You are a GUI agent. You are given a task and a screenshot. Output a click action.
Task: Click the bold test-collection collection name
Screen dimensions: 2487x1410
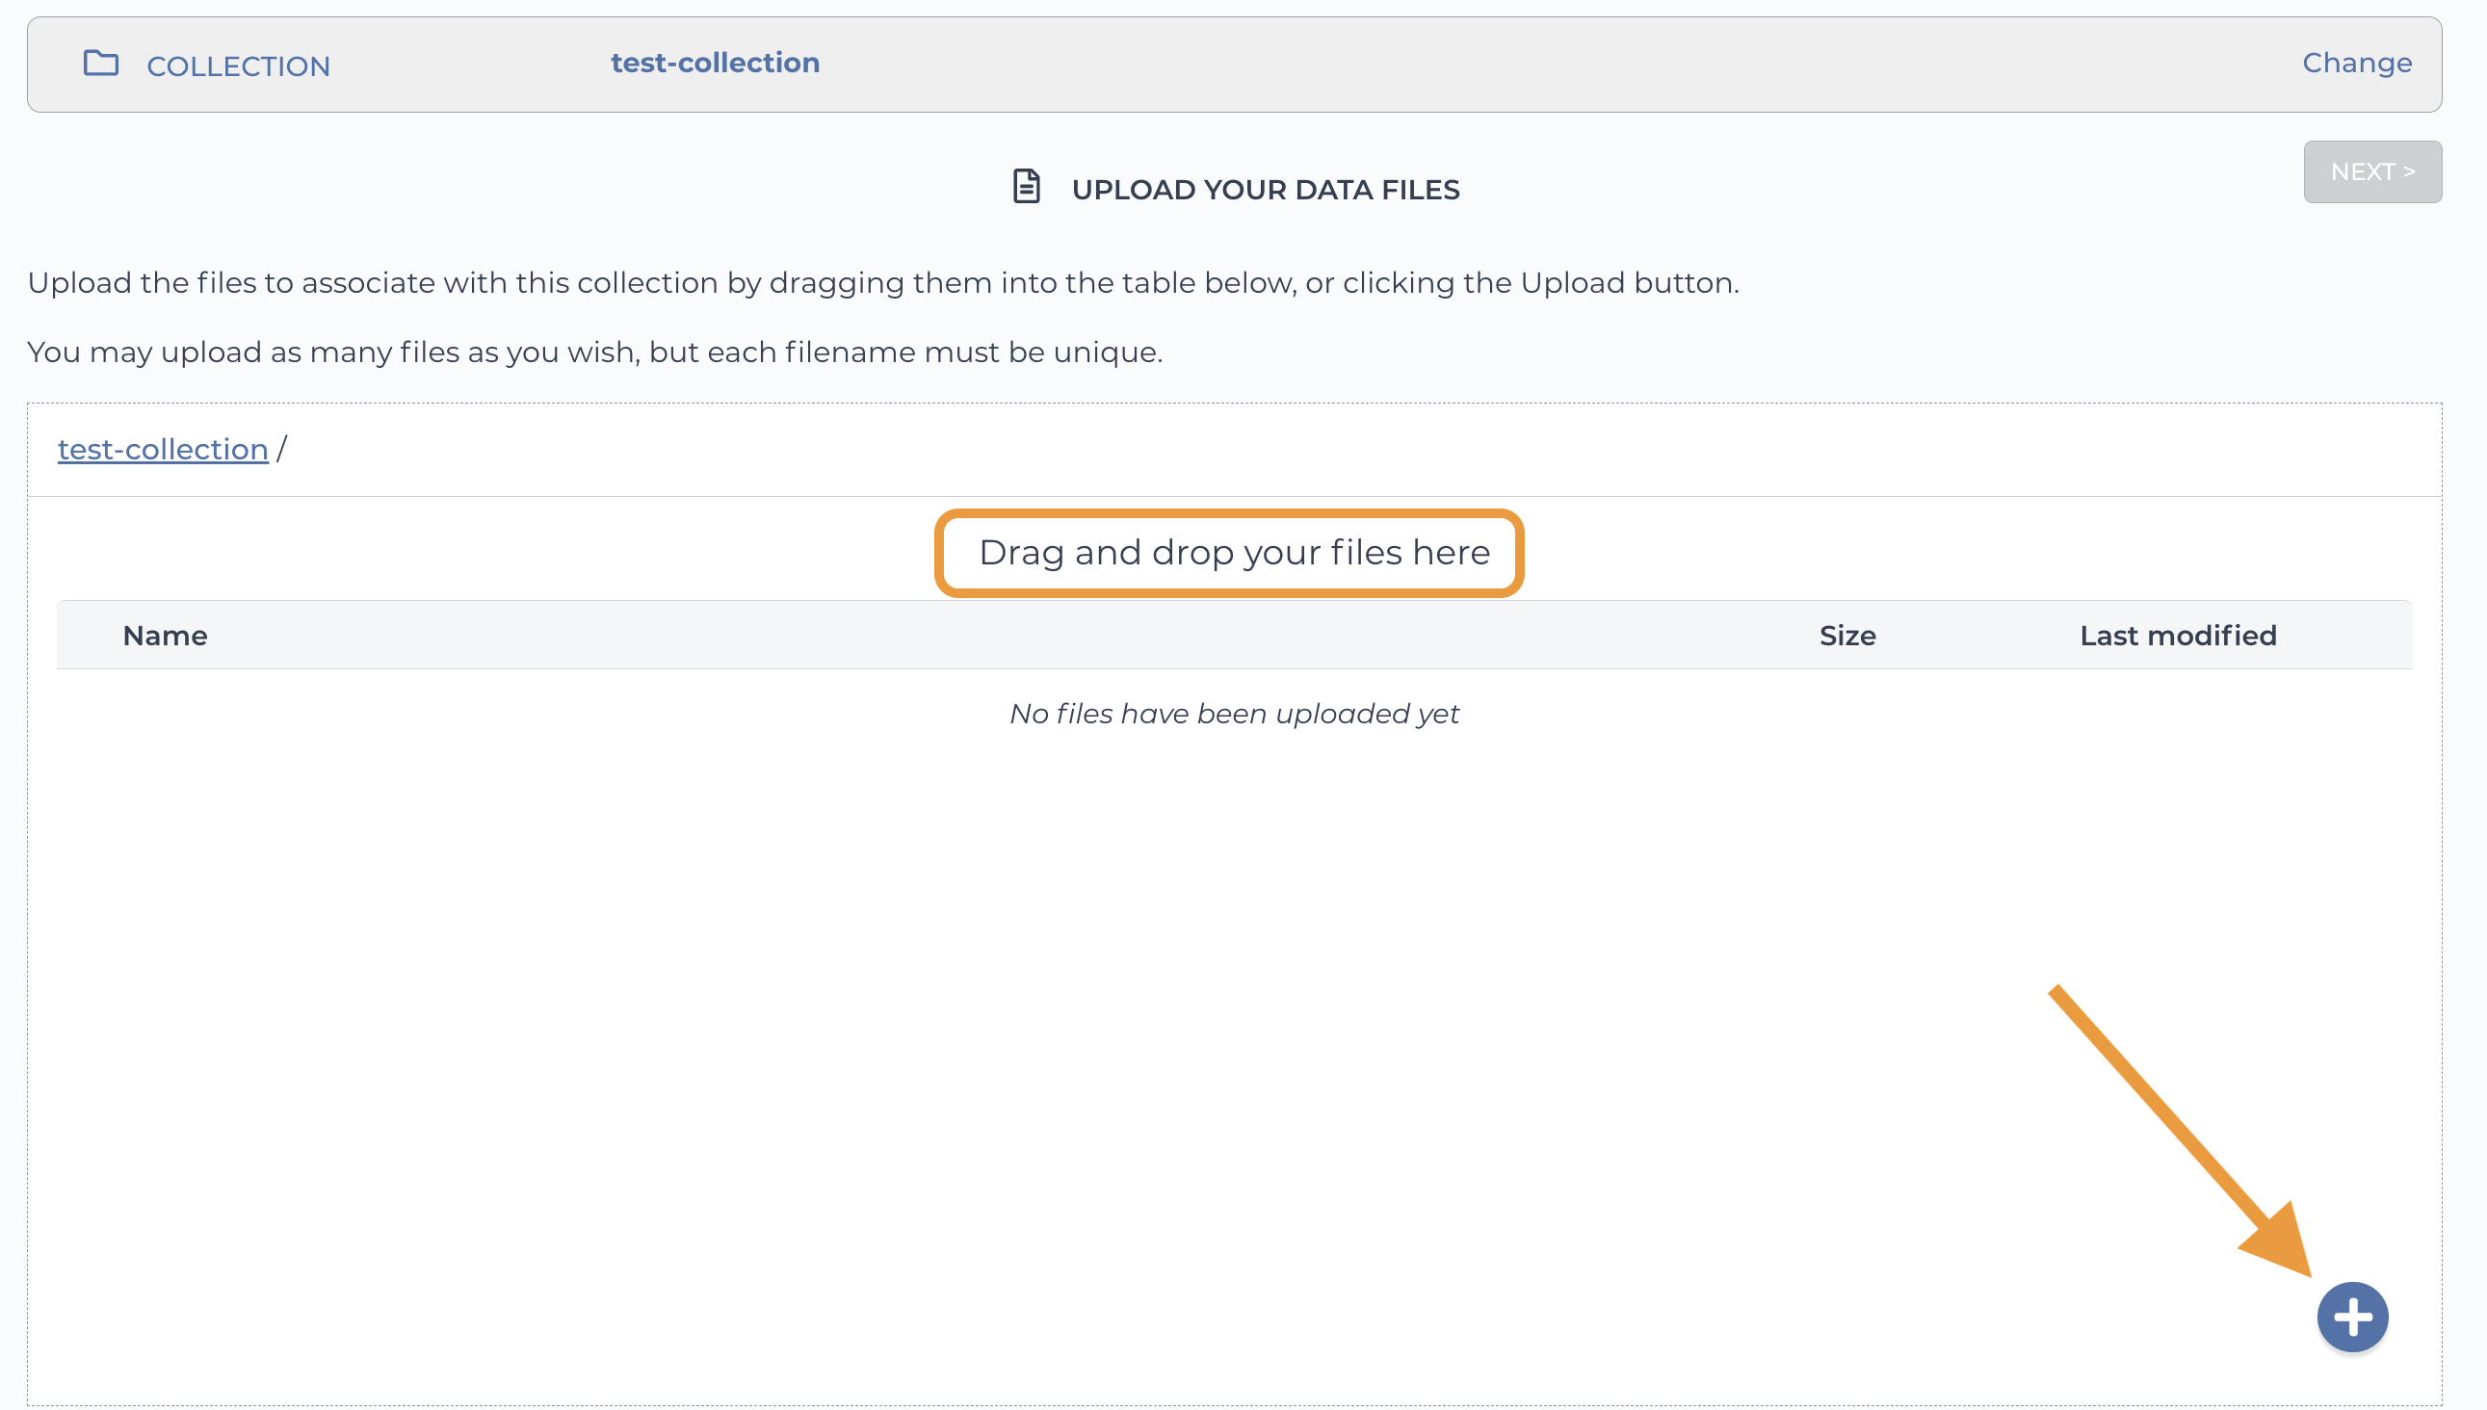pos(715,63)
